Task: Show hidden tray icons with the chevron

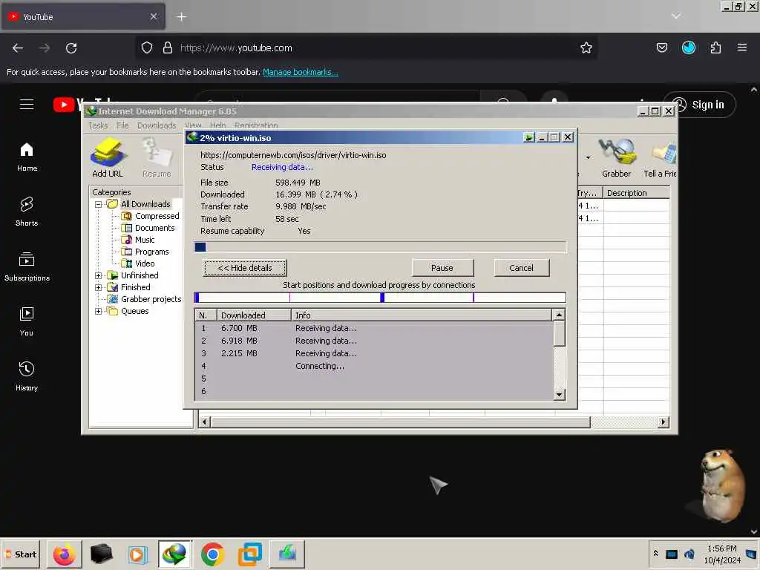Action: (655, 554)
